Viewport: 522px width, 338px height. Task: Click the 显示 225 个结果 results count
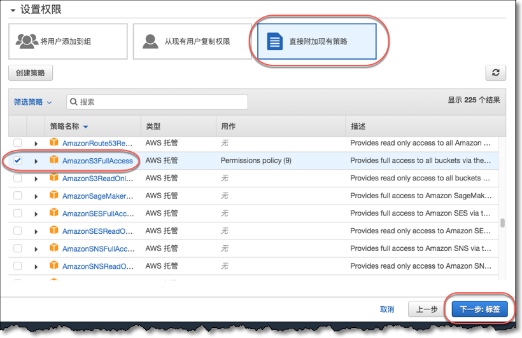click(x=474, y=100)
